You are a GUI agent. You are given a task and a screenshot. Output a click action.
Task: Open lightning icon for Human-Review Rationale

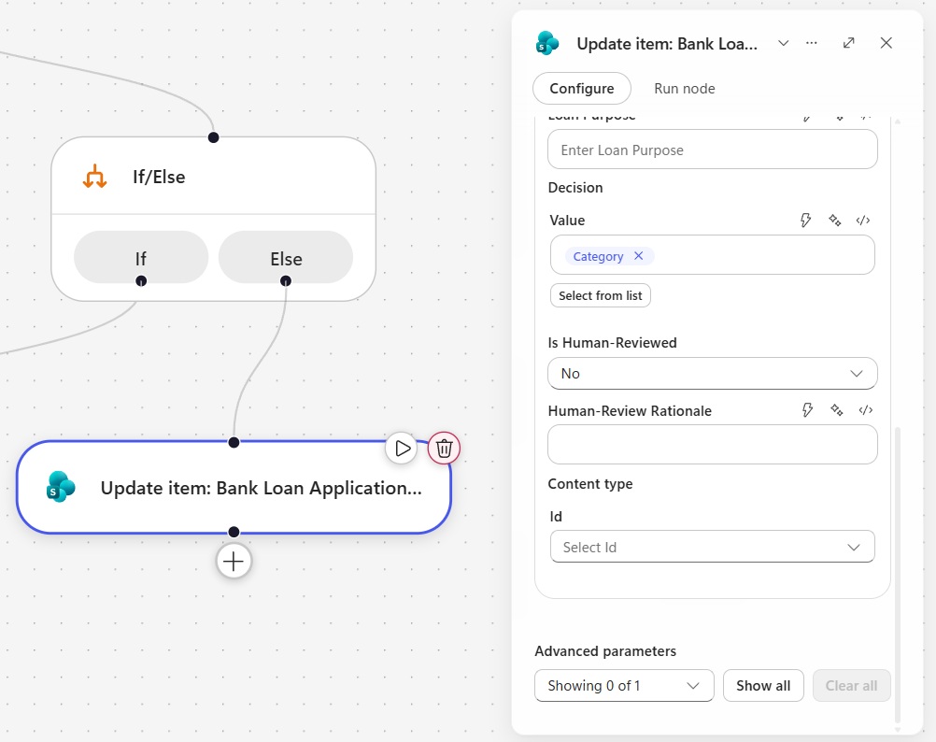tap(807, 410)
